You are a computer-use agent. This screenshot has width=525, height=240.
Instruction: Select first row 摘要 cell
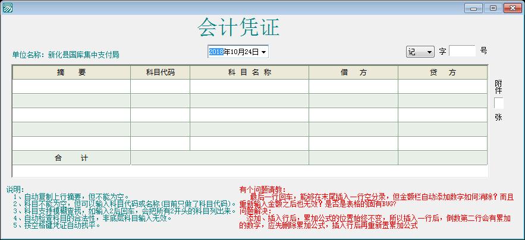(71, 87)
